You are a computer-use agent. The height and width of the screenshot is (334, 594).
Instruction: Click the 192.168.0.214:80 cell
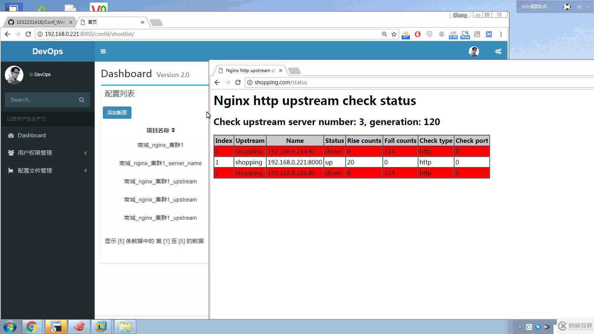tap(295, 151)
